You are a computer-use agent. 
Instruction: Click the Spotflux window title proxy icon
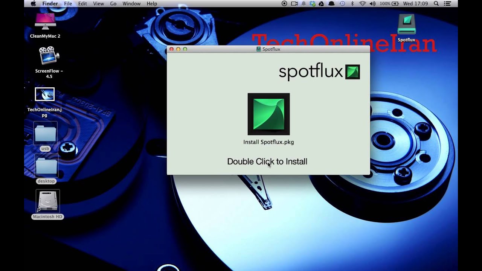pos(258,49)
